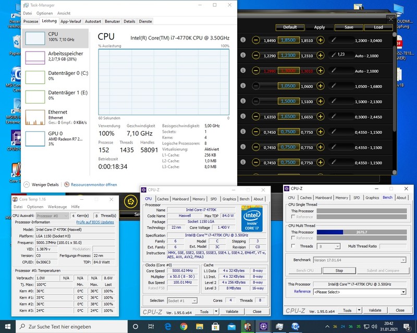Image resolution: width=417 pixels, height=333 pixels.
Task: Open Optionen menu in Task Manager
Action: point(44,13)
